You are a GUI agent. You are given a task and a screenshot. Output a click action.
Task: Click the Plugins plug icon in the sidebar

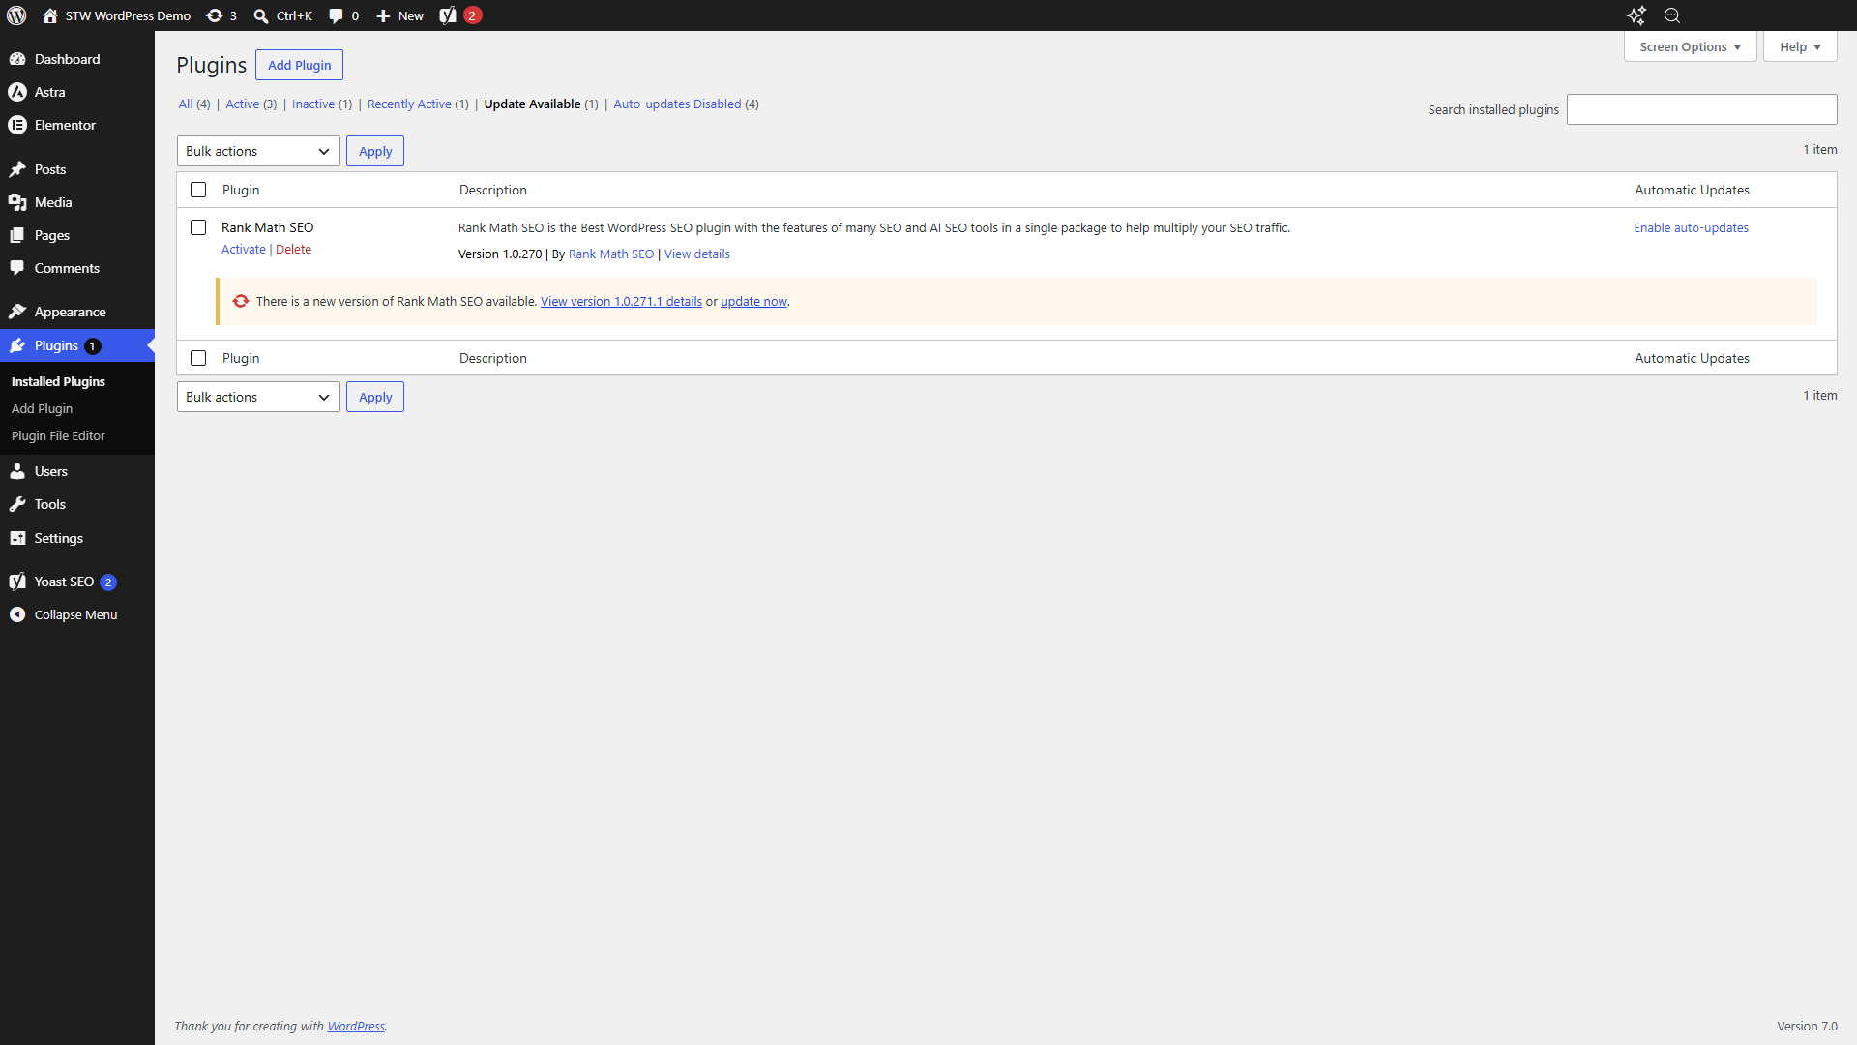(x=17, y=345)
